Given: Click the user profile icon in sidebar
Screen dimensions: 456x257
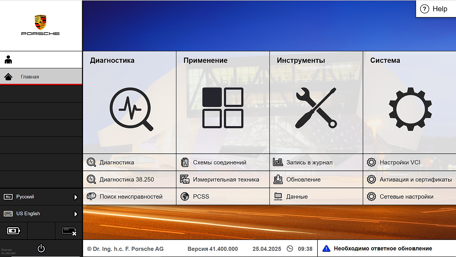Looking at the screenshot, I should [8, 60].
